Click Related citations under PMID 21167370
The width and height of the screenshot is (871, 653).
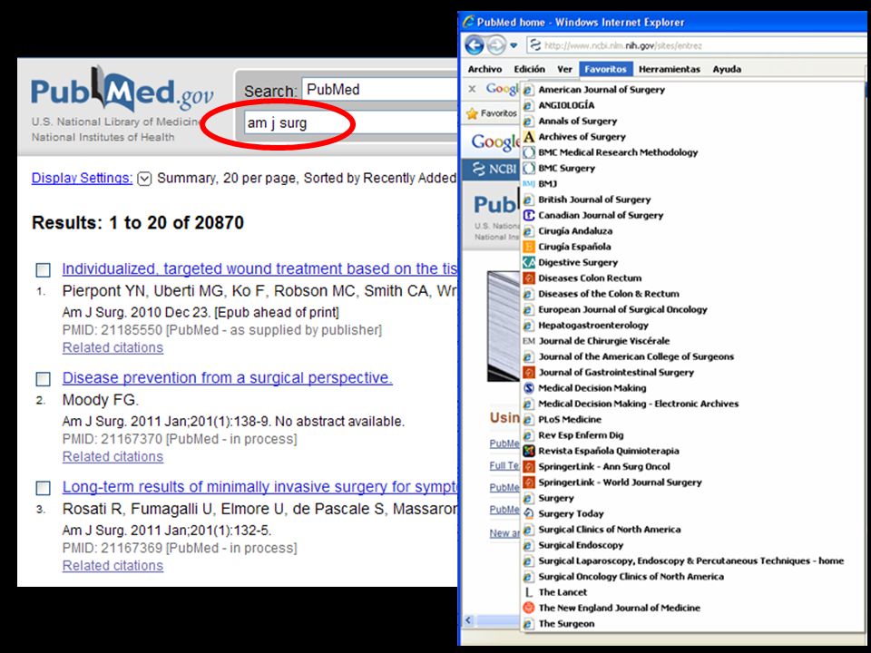(113, 456)
